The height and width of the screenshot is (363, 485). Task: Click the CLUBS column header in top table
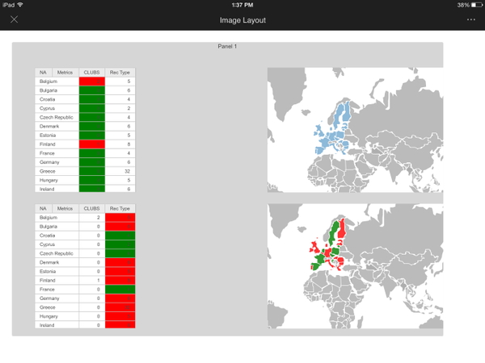click(92, 73)
